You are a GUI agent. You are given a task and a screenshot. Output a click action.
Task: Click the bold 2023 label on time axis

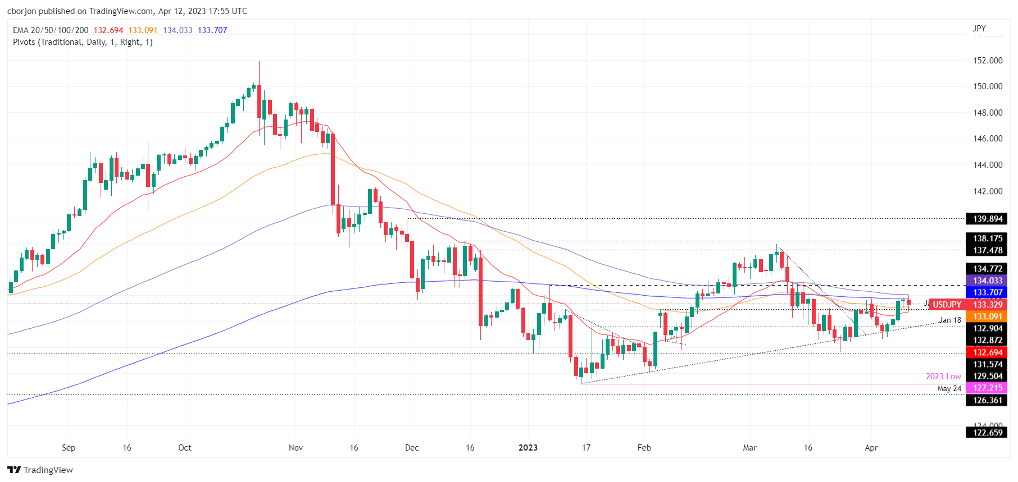(x=528, y=448)
